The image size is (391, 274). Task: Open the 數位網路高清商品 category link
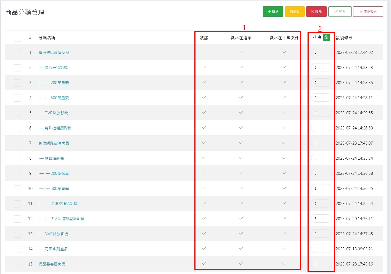click(x=54, y=143)
